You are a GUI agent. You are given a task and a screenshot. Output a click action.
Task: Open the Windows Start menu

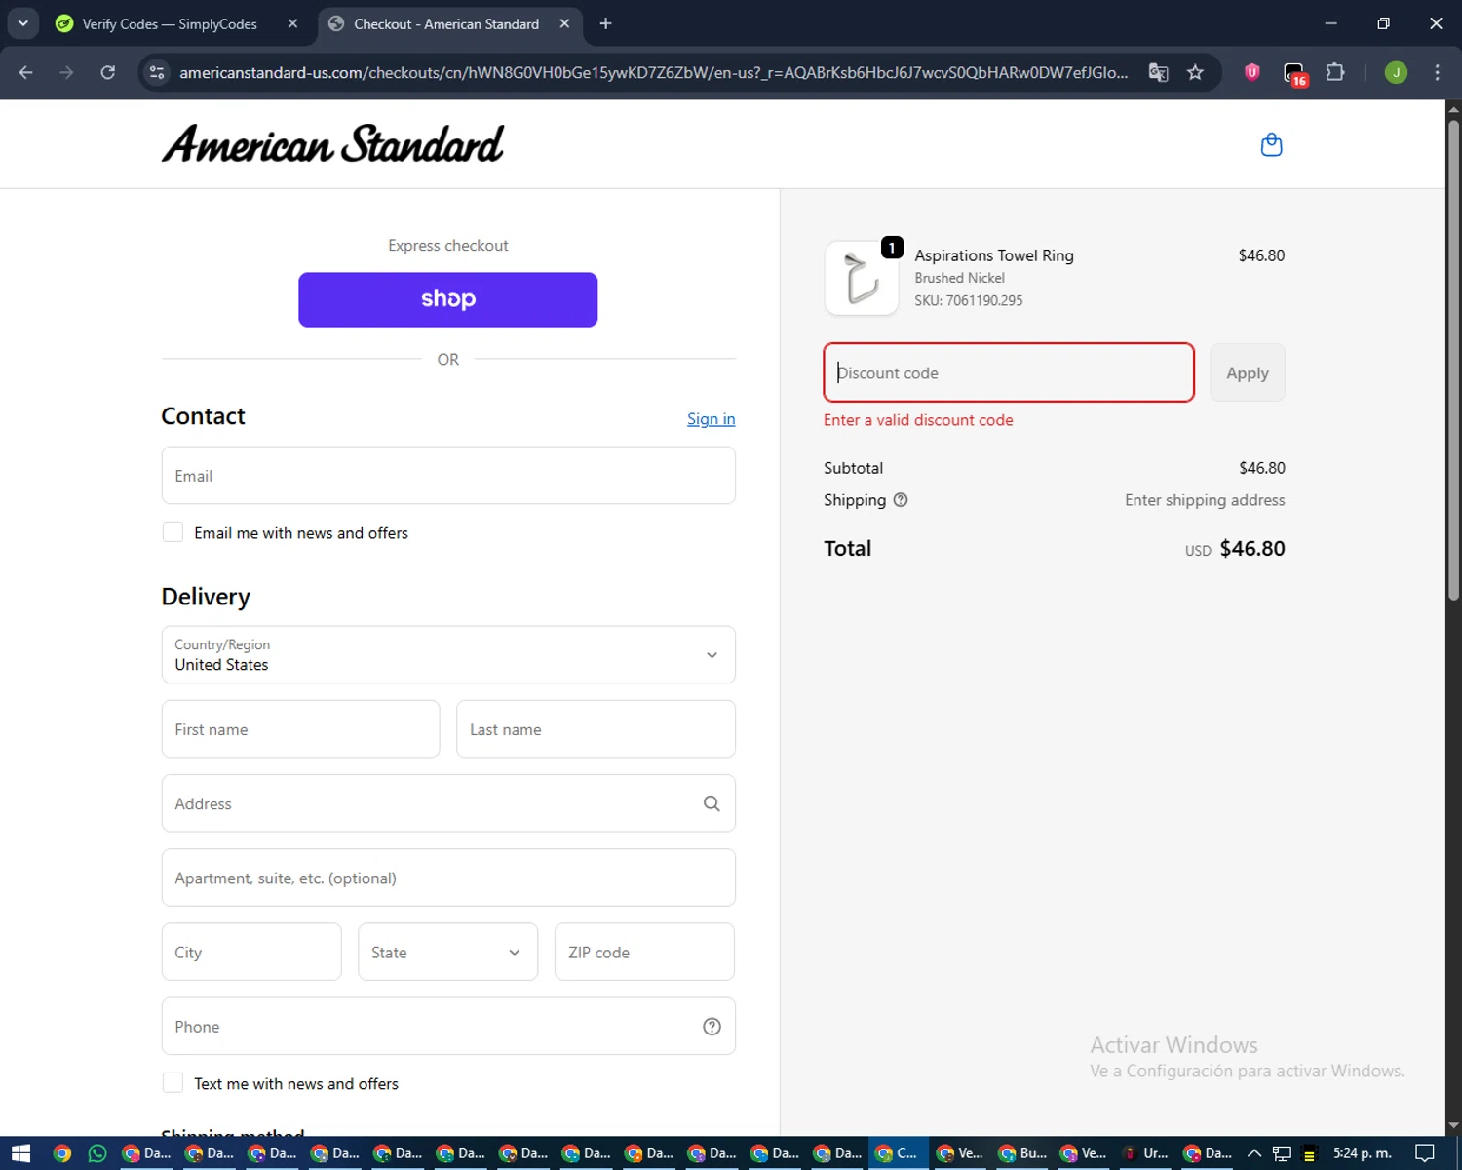[x=20, y=1153]
